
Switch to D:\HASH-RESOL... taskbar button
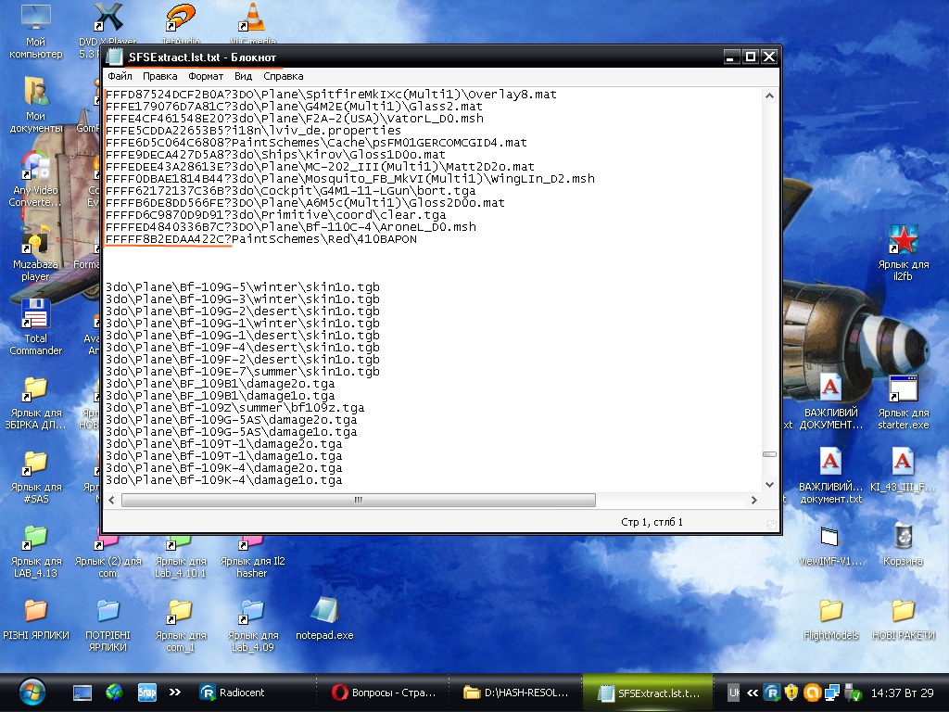click(516, 693)
